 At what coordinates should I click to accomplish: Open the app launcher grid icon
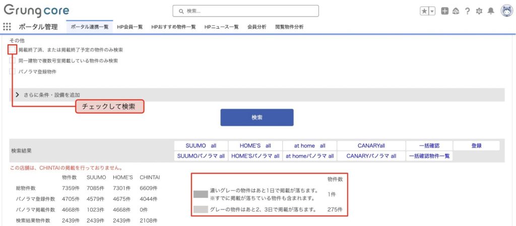click(x=7, y=27)
